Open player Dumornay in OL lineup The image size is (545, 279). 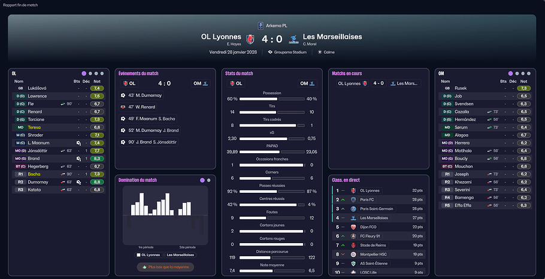pos(39,181)
